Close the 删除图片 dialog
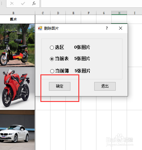Viewport: 142px width, 150px height. tap(121, 28)
